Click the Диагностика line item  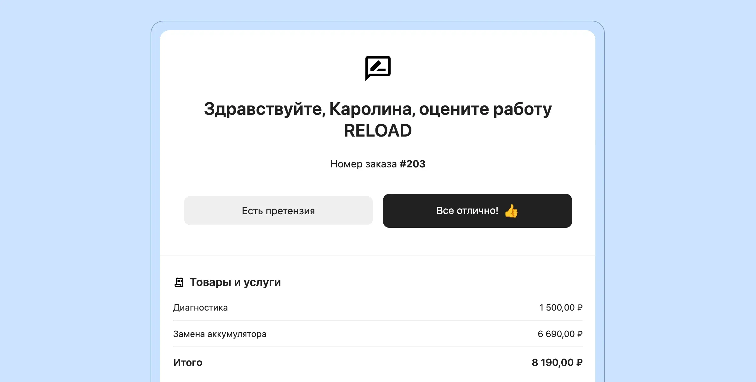pos(201,307)
